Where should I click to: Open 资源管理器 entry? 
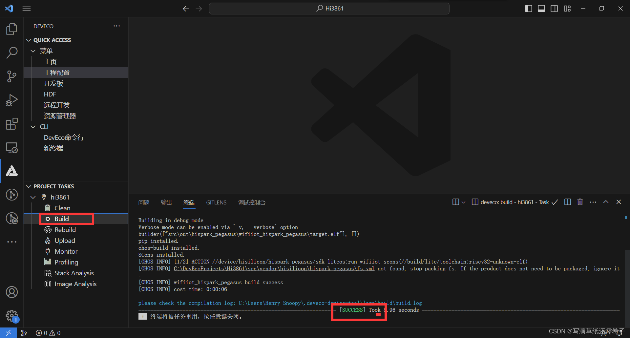(x=76, y=116)
